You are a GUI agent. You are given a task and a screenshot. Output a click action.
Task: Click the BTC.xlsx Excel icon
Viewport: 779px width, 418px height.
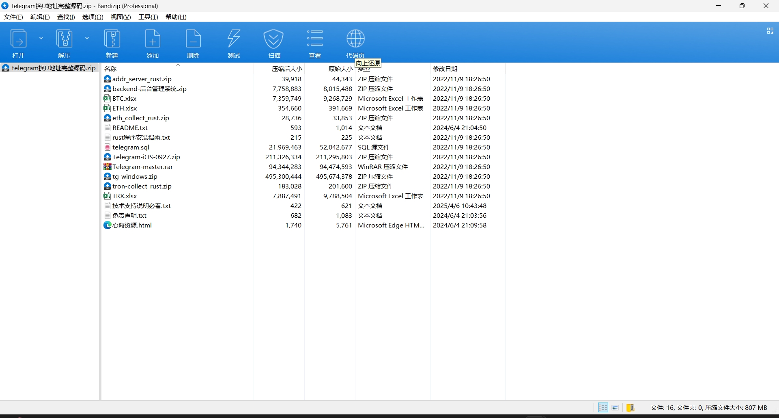point(108,98)
